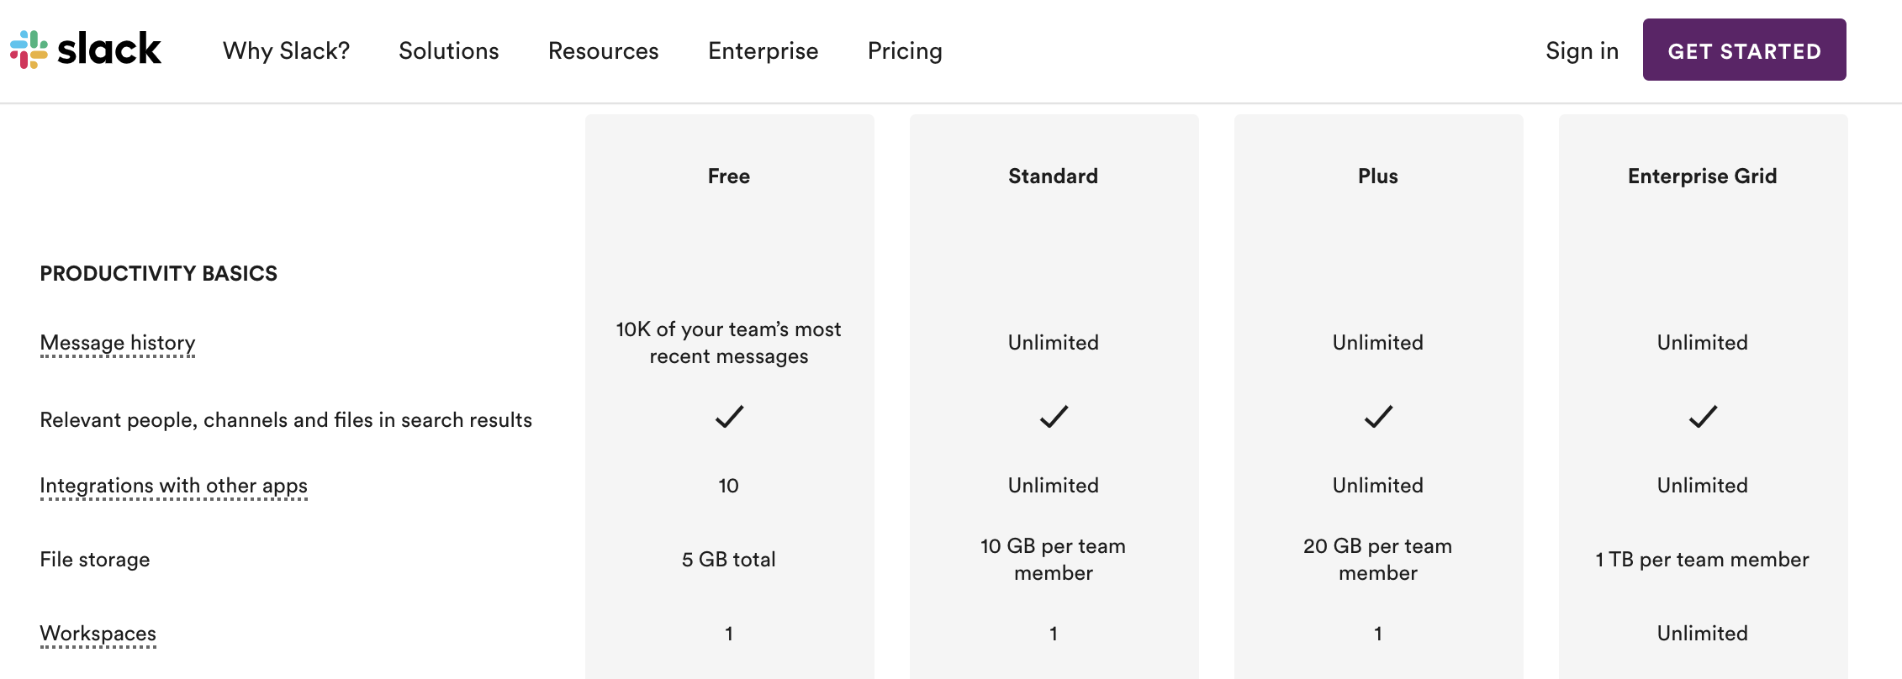Click the Sign in link

[x=1582, y=51]
